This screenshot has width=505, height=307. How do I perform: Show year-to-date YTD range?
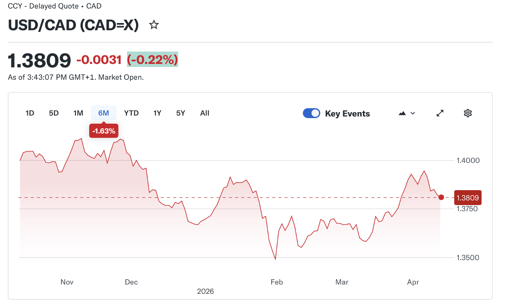131,113
